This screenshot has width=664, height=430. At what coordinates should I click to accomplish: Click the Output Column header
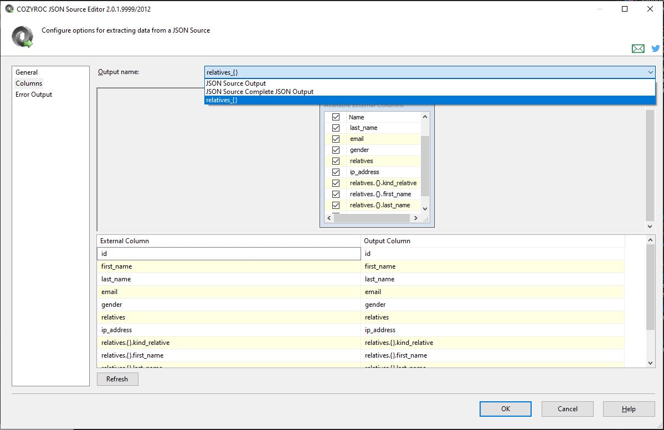tap(492, 241)
